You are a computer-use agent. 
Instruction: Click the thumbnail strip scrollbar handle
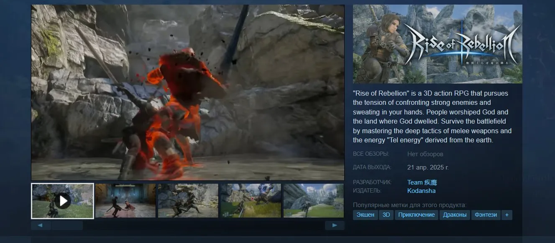tap(67, 225)
